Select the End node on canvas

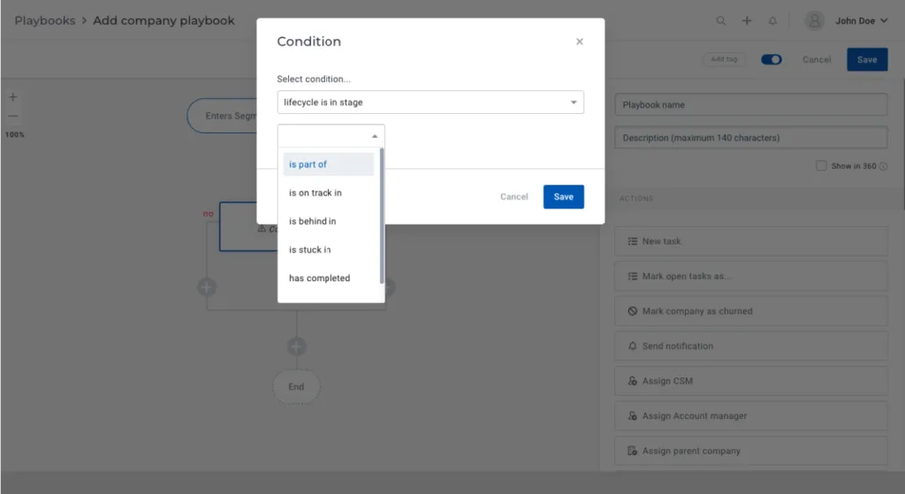point(296,387)
